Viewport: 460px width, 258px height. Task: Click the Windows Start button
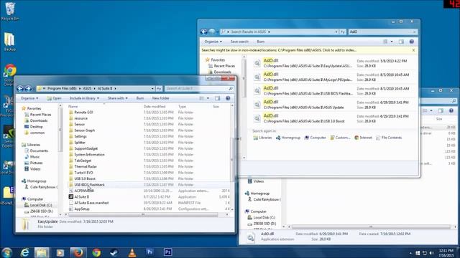click(6, 253)
